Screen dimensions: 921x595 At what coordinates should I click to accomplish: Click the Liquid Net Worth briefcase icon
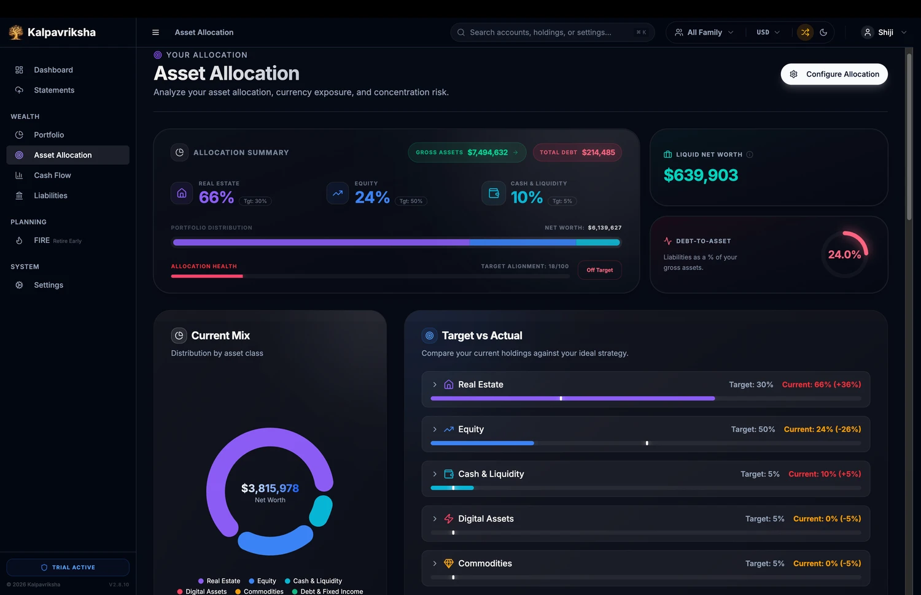click(668, 155)
